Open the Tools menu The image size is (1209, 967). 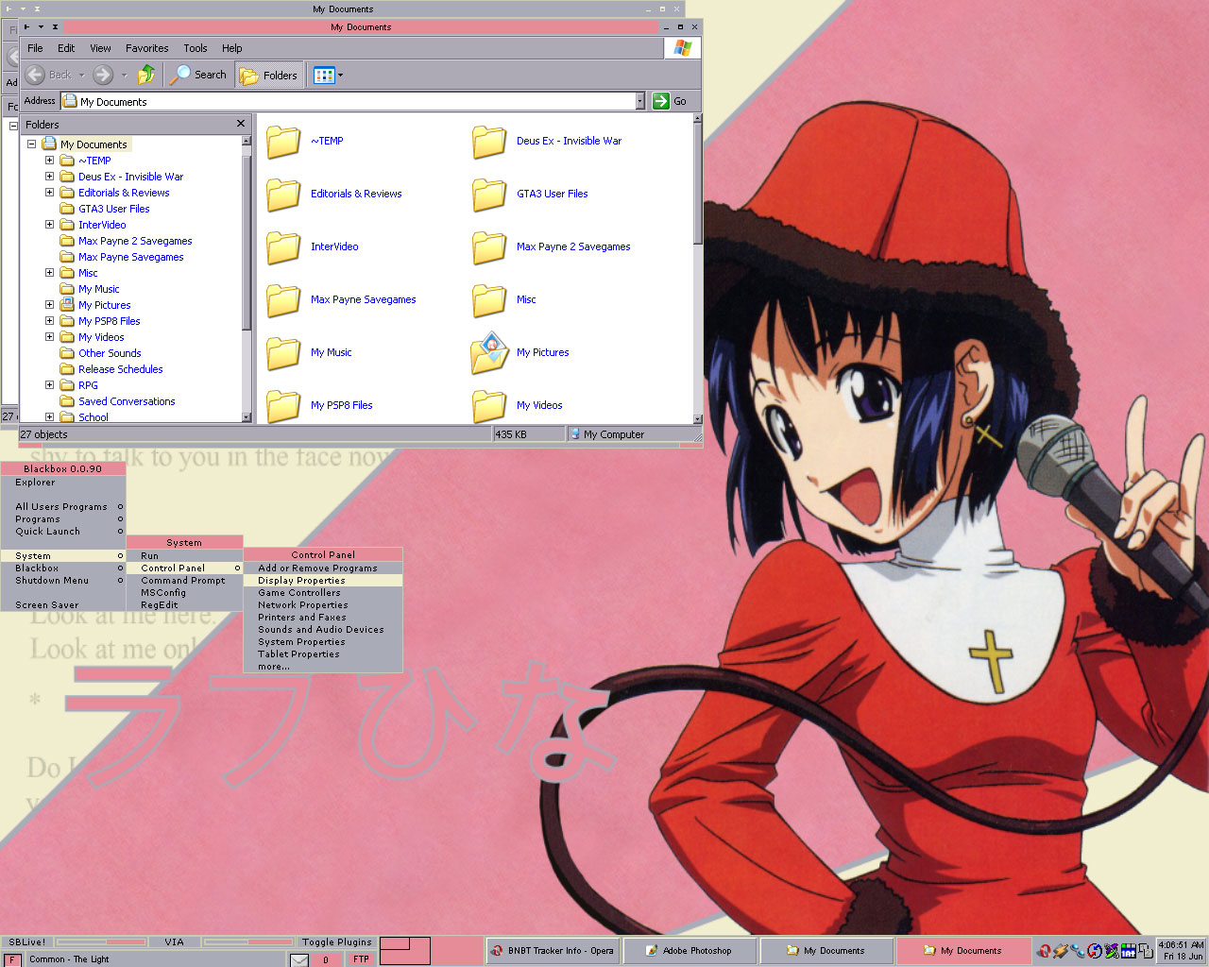point(196,48)
